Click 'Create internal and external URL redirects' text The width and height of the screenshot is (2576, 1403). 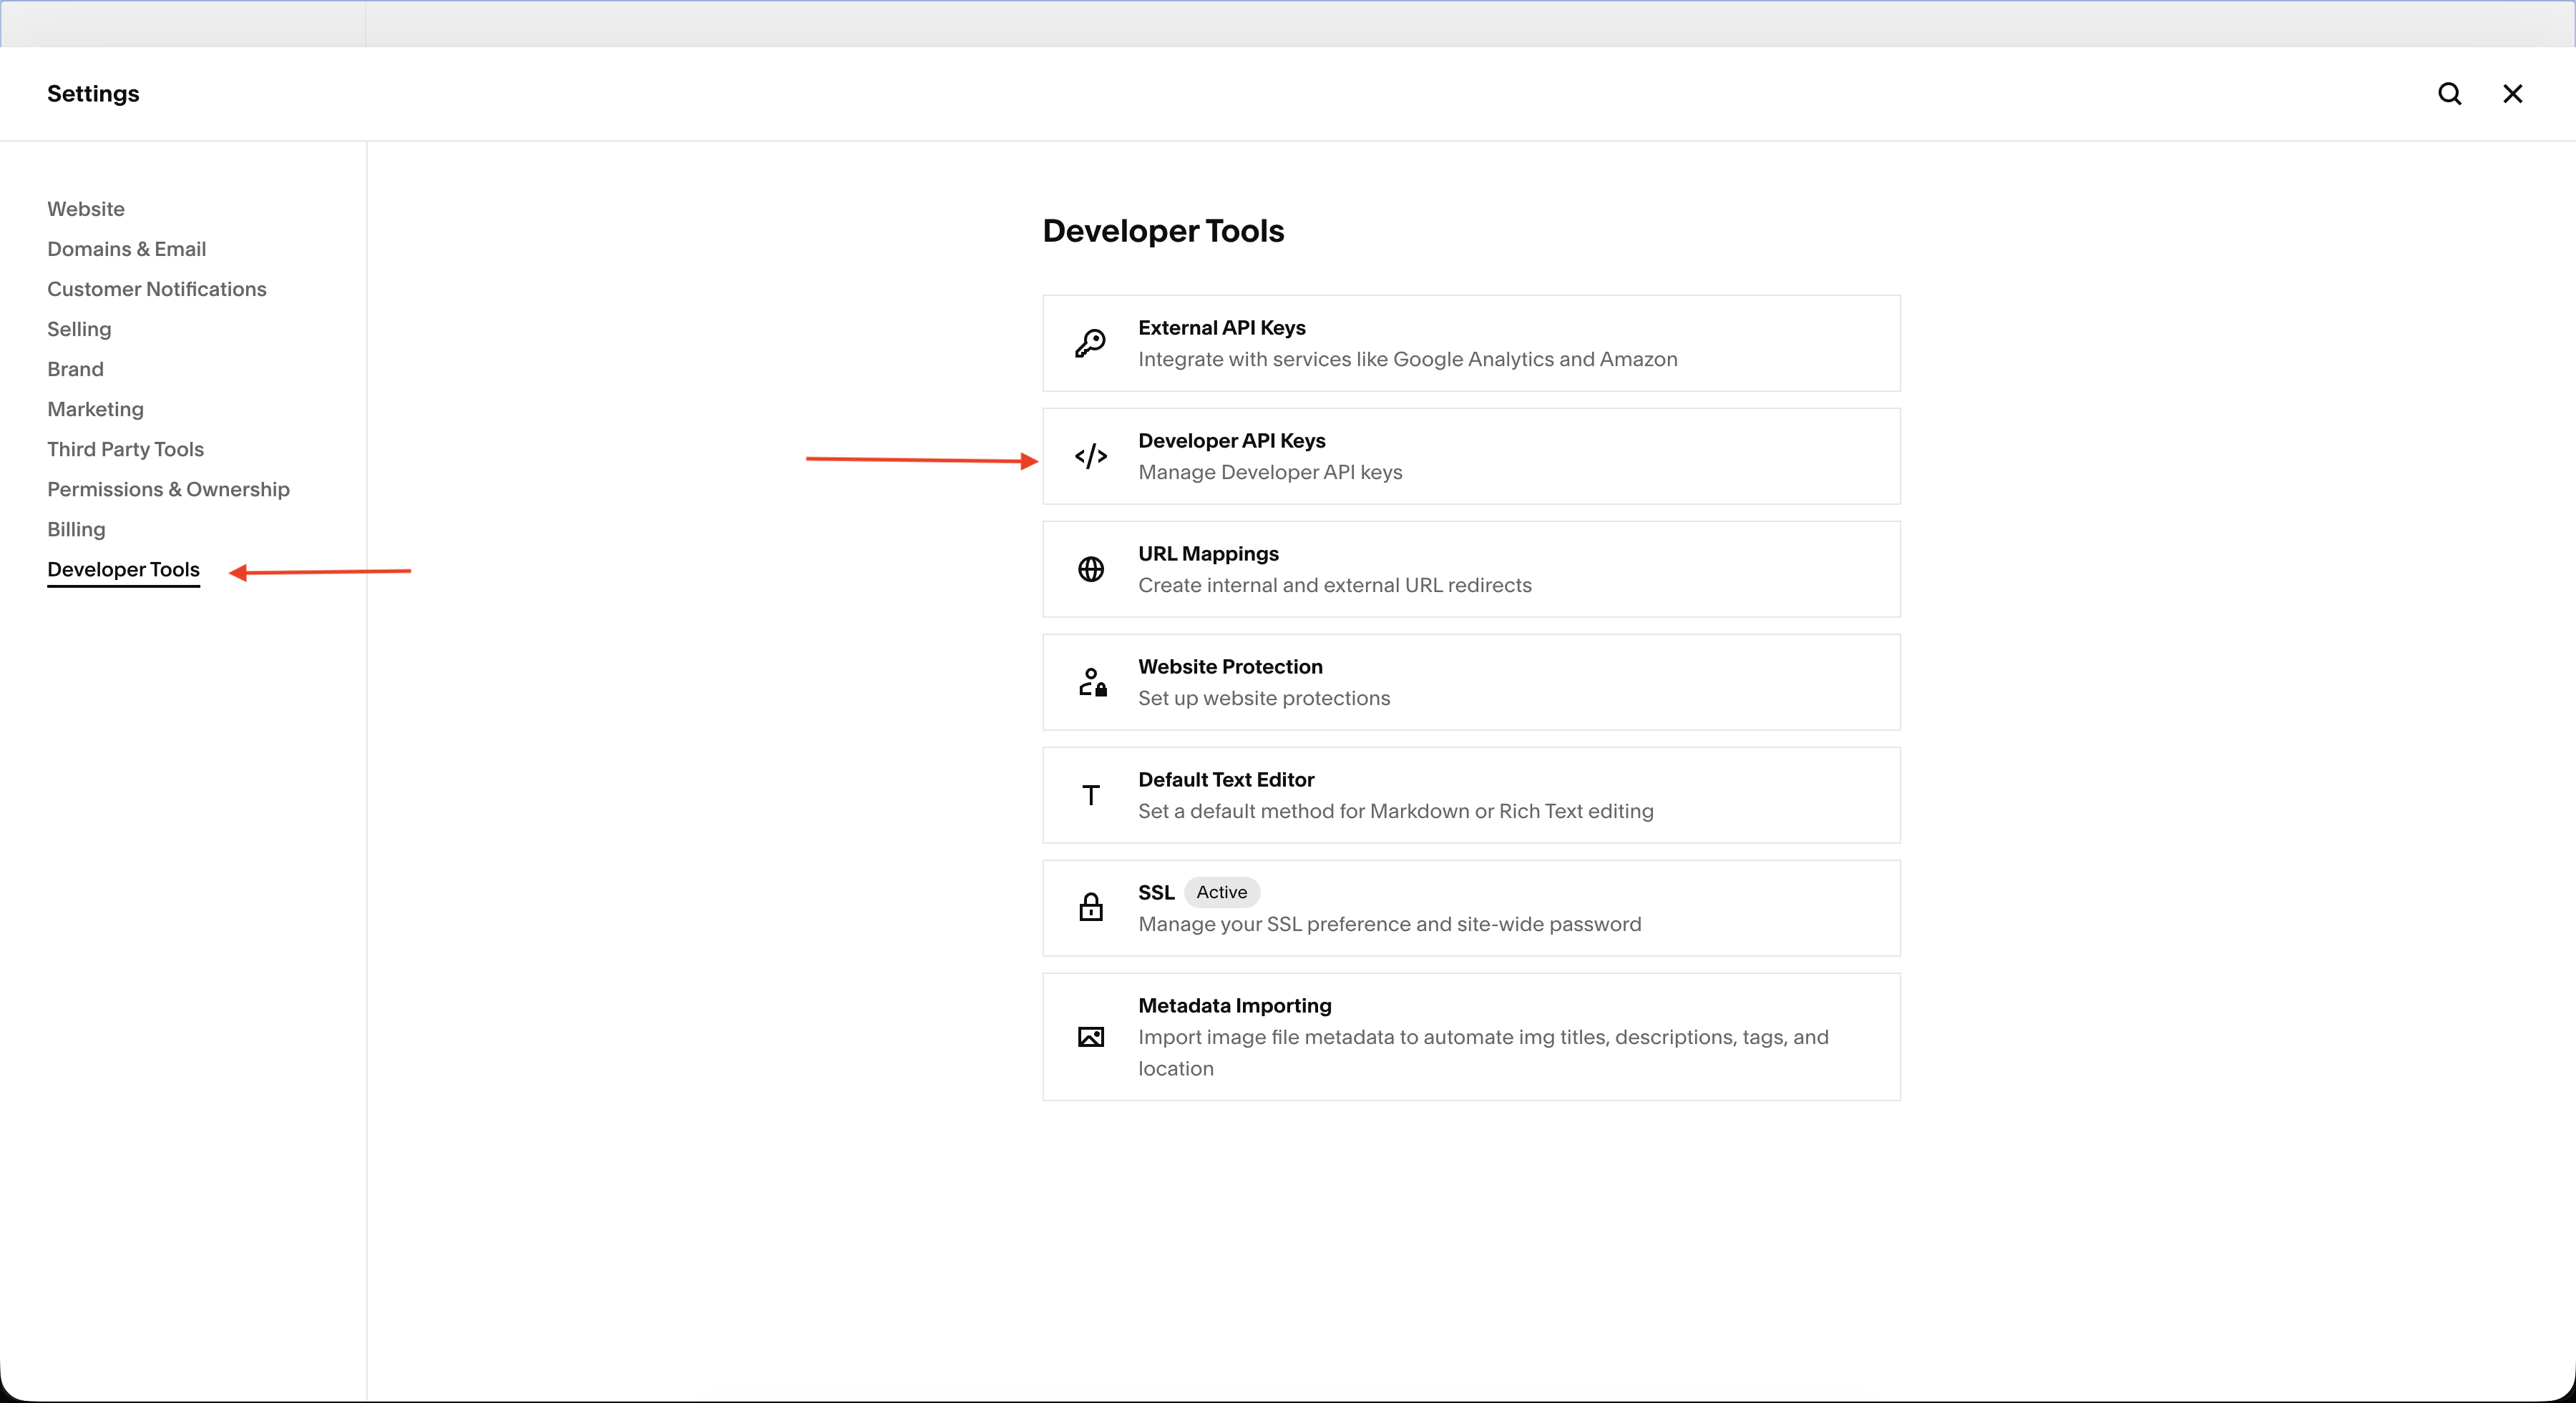(x=1334, y=585)
